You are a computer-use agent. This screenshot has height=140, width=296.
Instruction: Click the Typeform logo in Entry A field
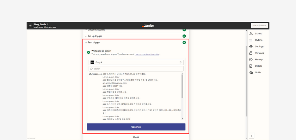click(x=92, y=62)
